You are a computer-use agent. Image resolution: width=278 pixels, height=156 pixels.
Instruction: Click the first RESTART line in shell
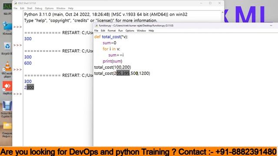tap(59, 33)
